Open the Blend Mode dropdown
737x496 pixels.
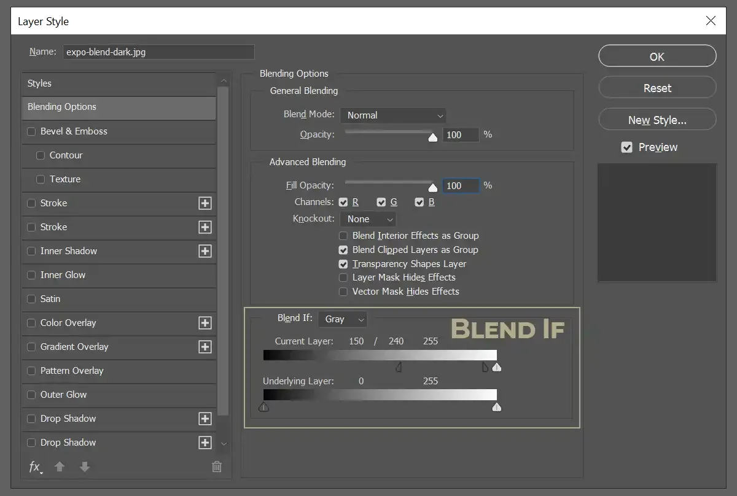click(x=393, y=115)
